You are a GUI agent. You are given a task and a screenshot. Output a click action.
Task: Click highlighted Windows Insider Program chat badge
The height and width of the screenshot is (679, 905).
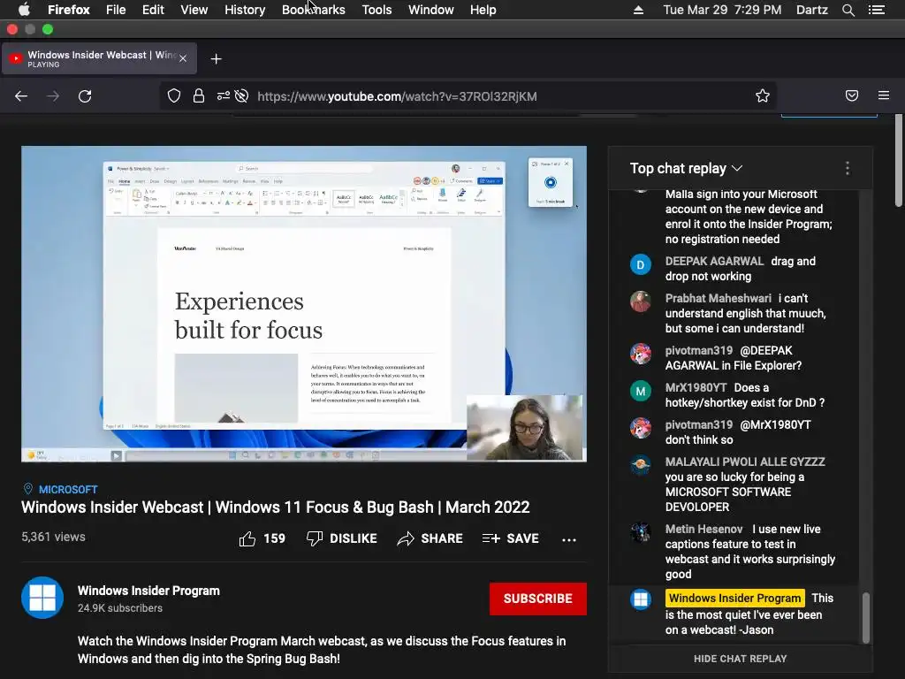[x=734, y=599]
